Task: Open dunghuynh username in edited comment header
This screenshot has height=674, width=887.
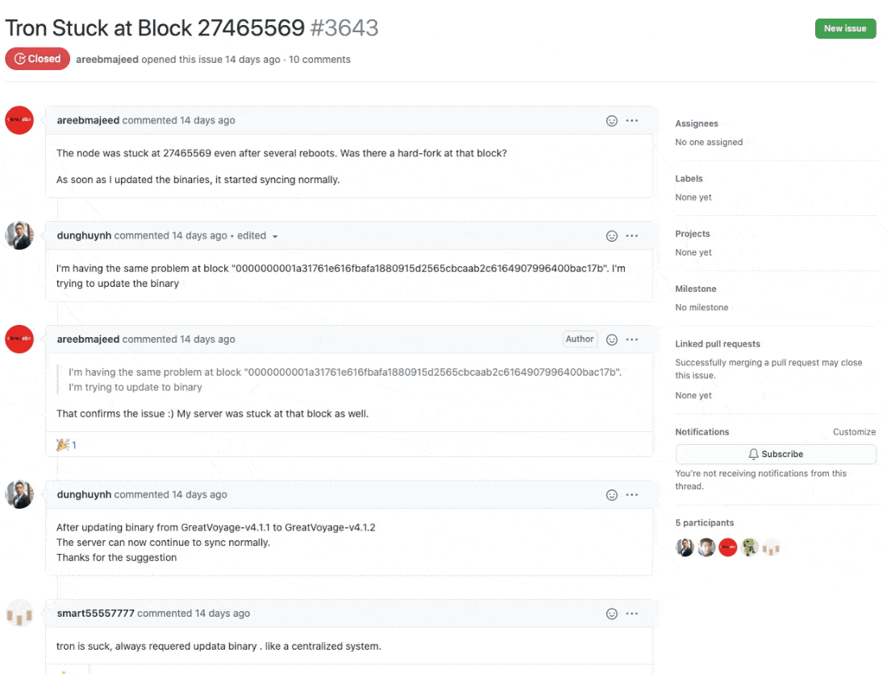Action: tap(84, 235)
